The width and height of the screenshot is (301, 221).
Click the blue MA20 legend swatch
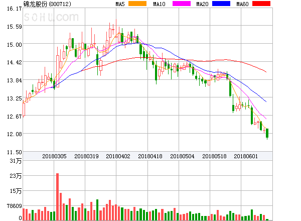pos(221,4)
